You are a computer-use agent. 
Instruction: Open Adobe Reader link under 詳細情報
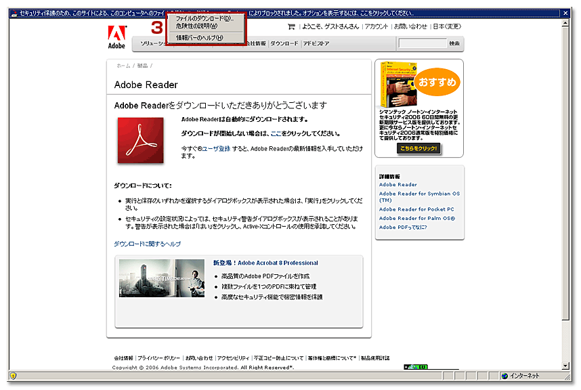tap(398, 184)
